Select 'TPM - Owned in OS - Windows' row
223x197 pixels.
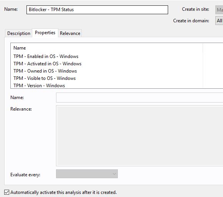[x=107, y=71]
